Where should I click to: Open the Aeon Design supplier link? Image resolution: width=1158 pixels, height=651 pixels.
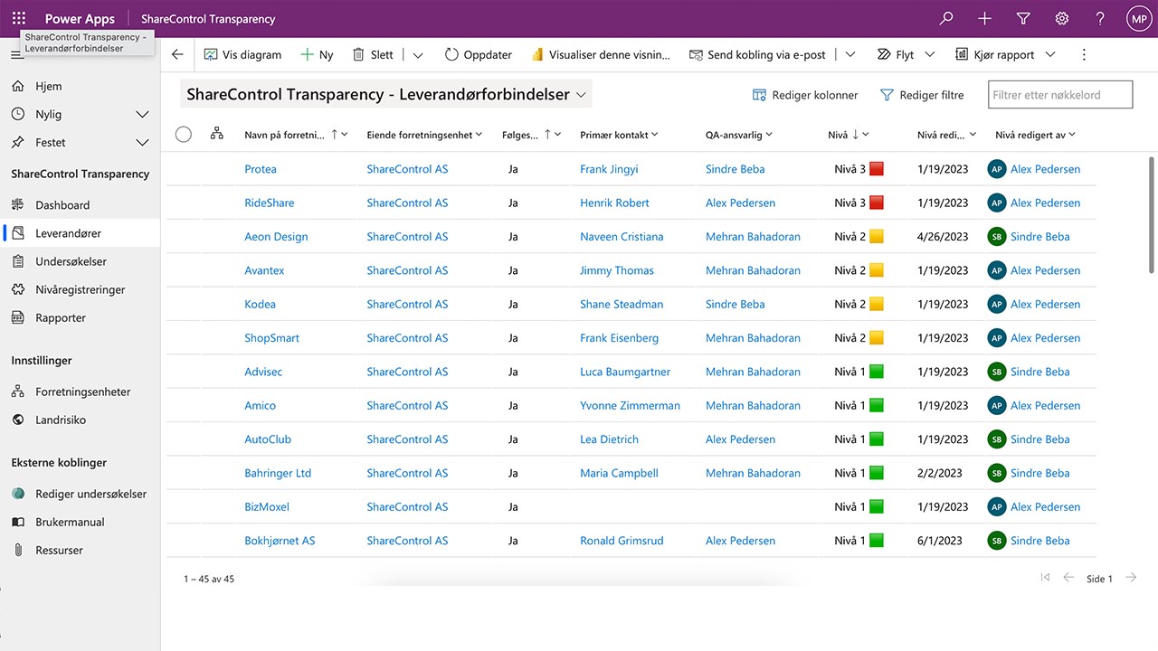pyautogui.click(x=276, y=237)
